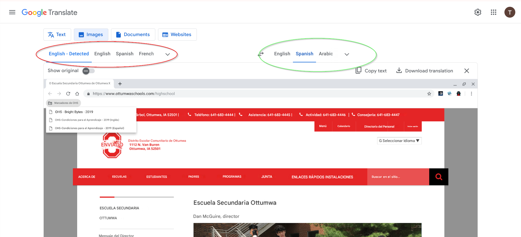This screenshot has width=521, height=237.
Task: Switch to Documents translation mode
Action: [x=133, y=34]
